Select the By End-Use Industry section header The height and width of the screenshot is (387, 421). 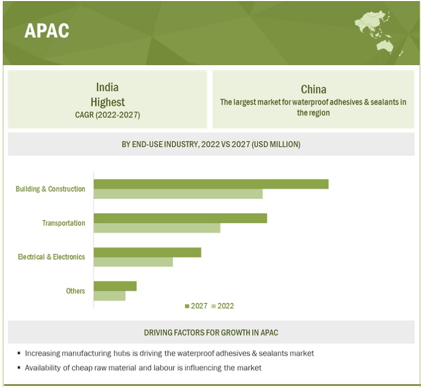coord(210,145)
